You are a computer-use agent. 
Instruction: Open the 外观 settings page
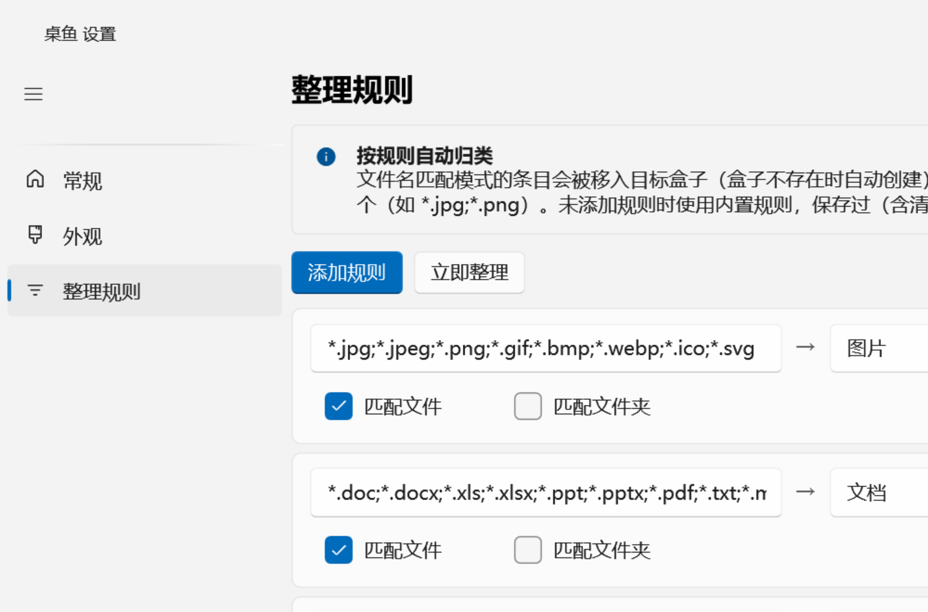pos(145,236)
